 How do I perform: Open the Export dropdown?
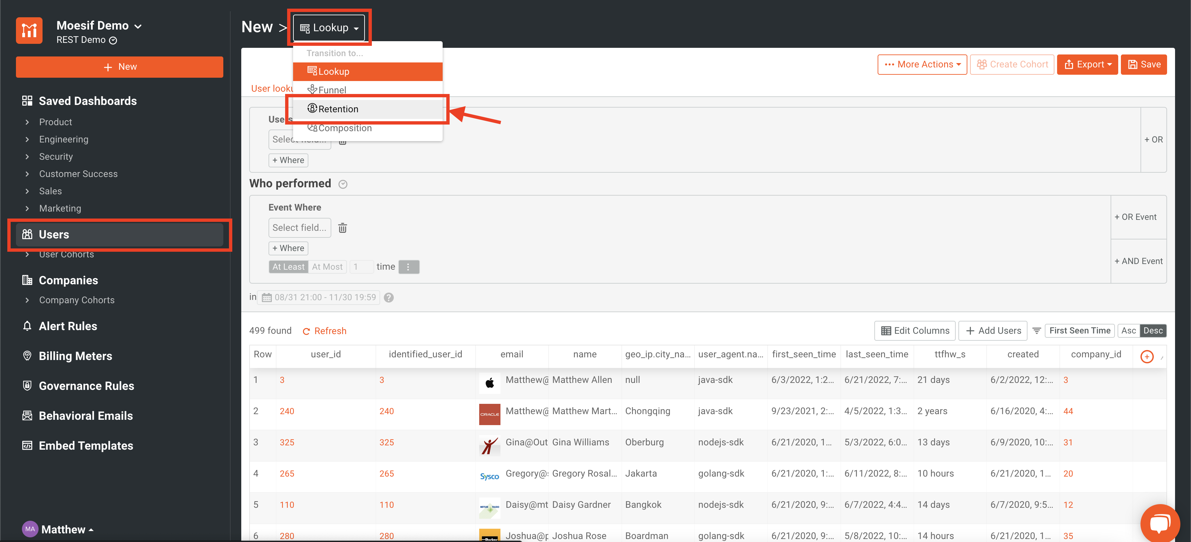[1087, 64]
